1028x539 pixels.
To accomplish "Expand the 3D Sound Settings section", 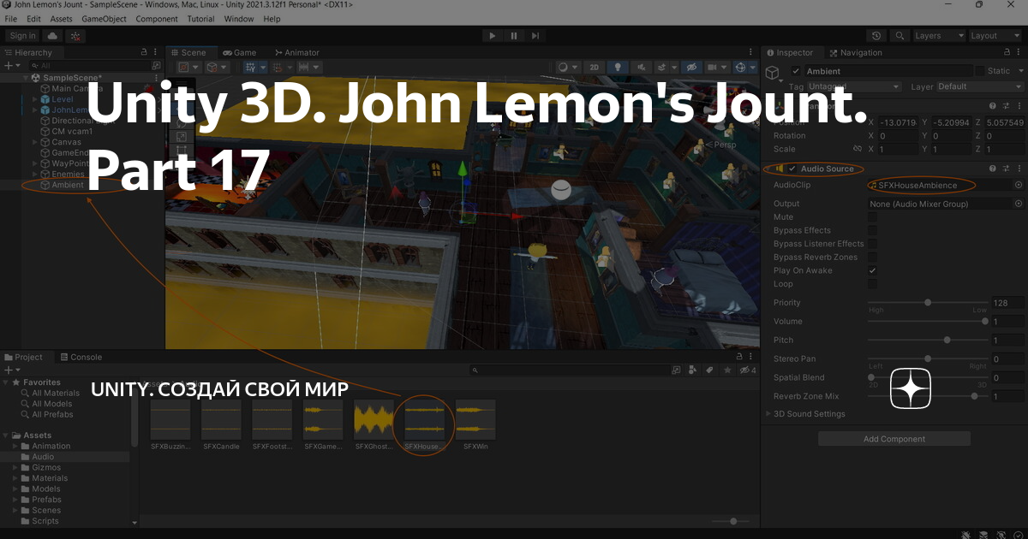I will click(768, 413).
